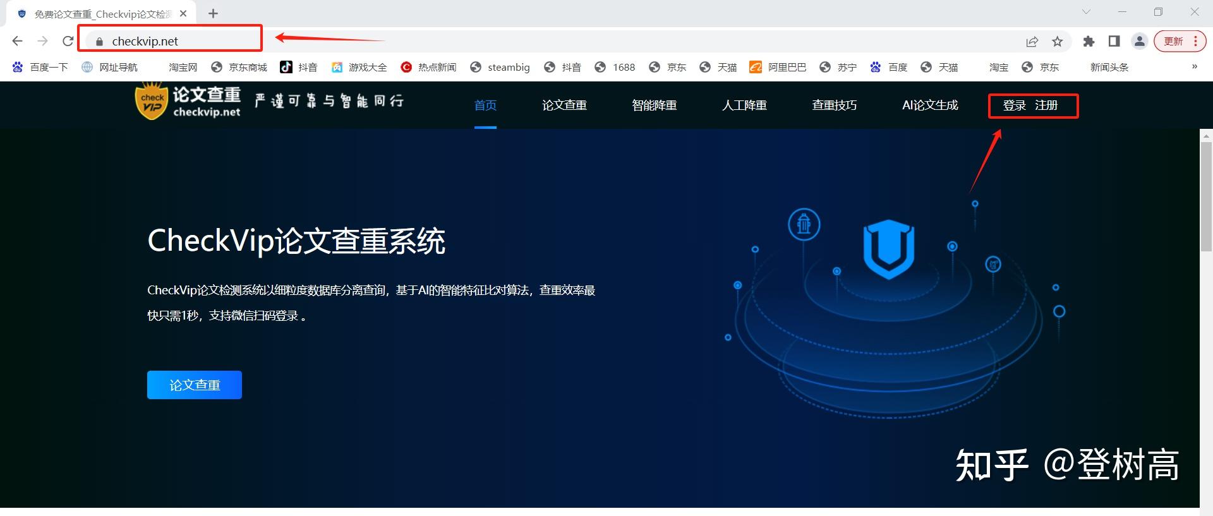Open the 人工降重 navigation menu
1213x516 pixels.
[744, 105]
